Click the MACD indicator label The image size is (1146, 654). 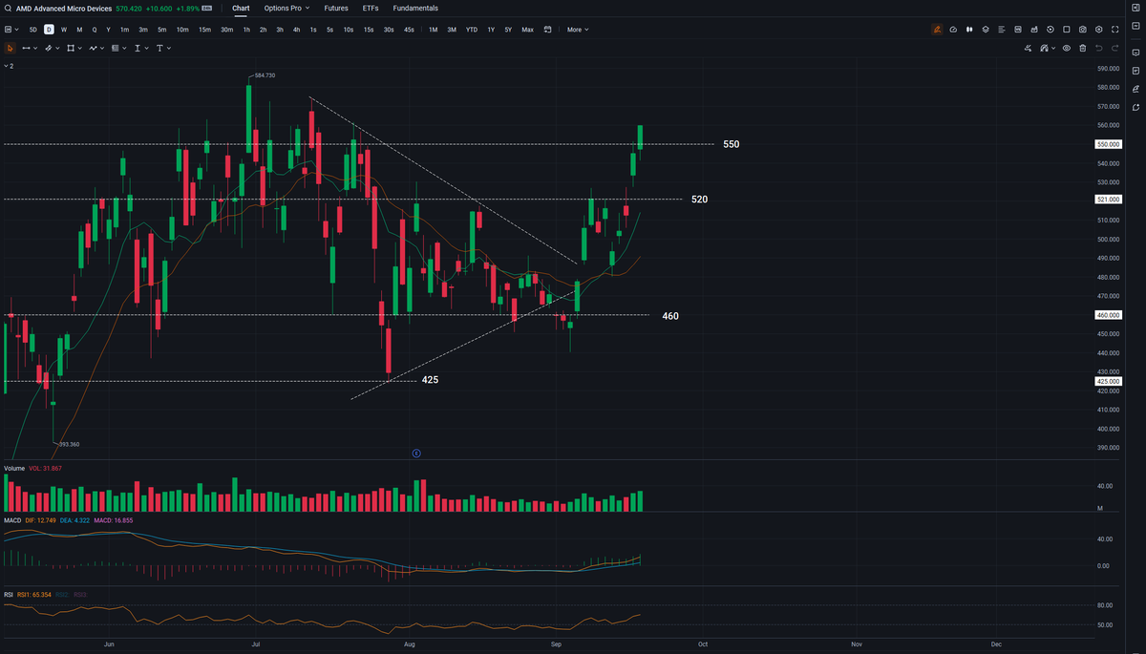(12, 520)
